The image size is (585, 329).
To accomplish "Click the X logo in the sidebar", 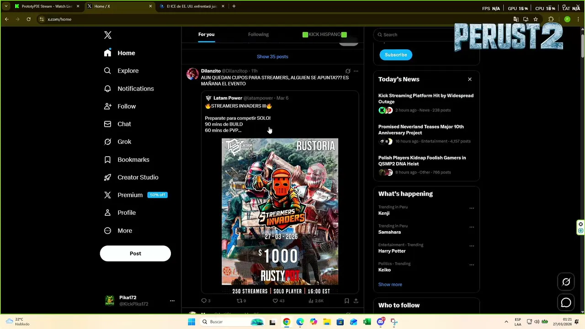I will [x=108, y=35].
